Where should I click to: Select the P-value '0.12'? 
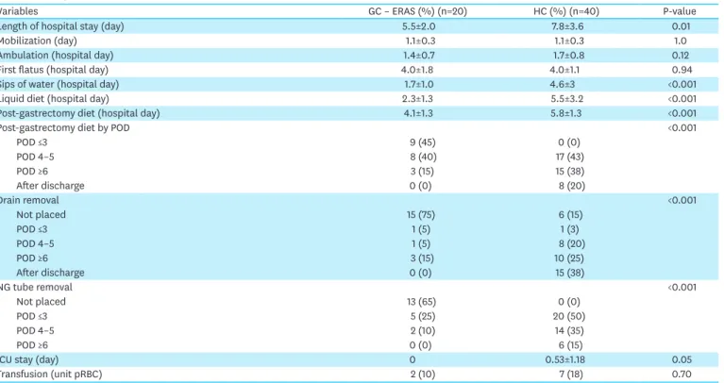681,56
